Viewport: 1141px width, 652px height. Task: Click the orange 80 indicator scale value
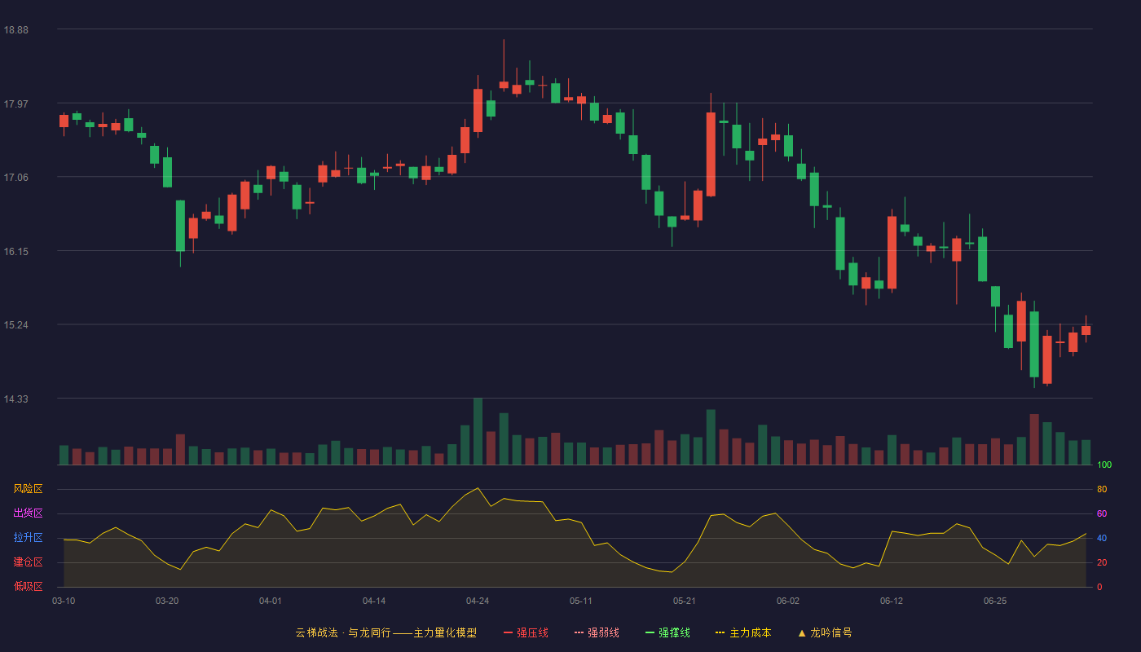[x=1102, y=489]
